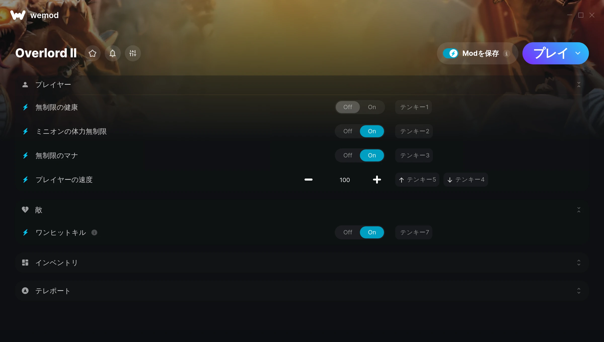604x342 pixels.
Task: Show info for ワンヒットキル cheat
Action: tap(94, 233)
